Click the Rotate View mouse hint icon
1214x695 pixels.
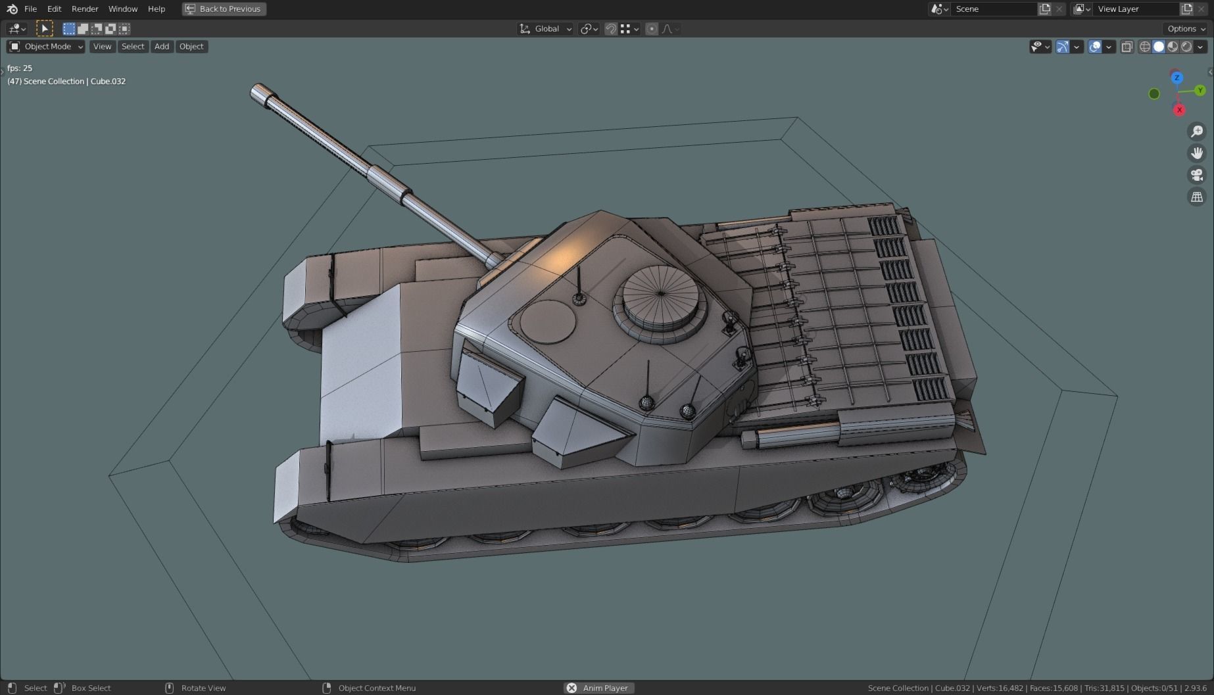tap(169, 688)
